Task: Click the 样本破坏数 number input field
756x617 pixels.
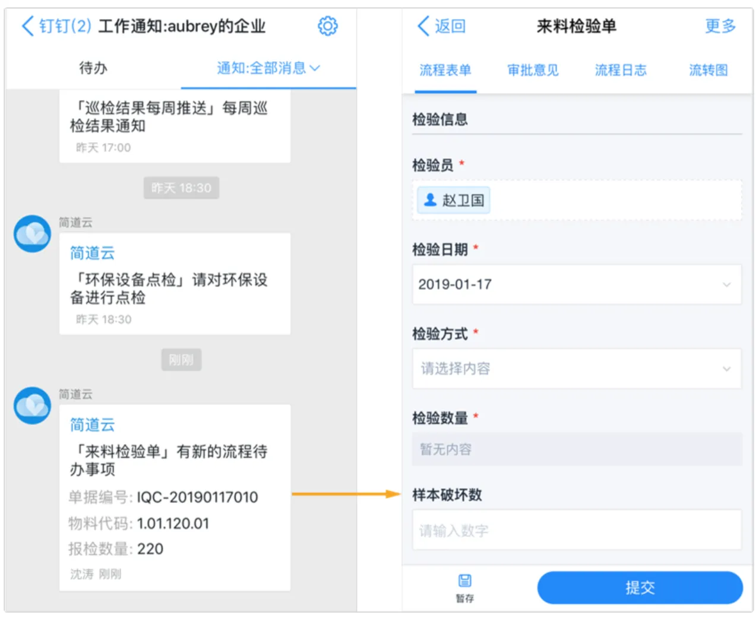Action: tap(577, 530)
